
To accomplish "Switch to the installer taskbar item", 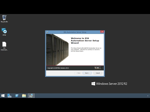I will coord(31,96).
